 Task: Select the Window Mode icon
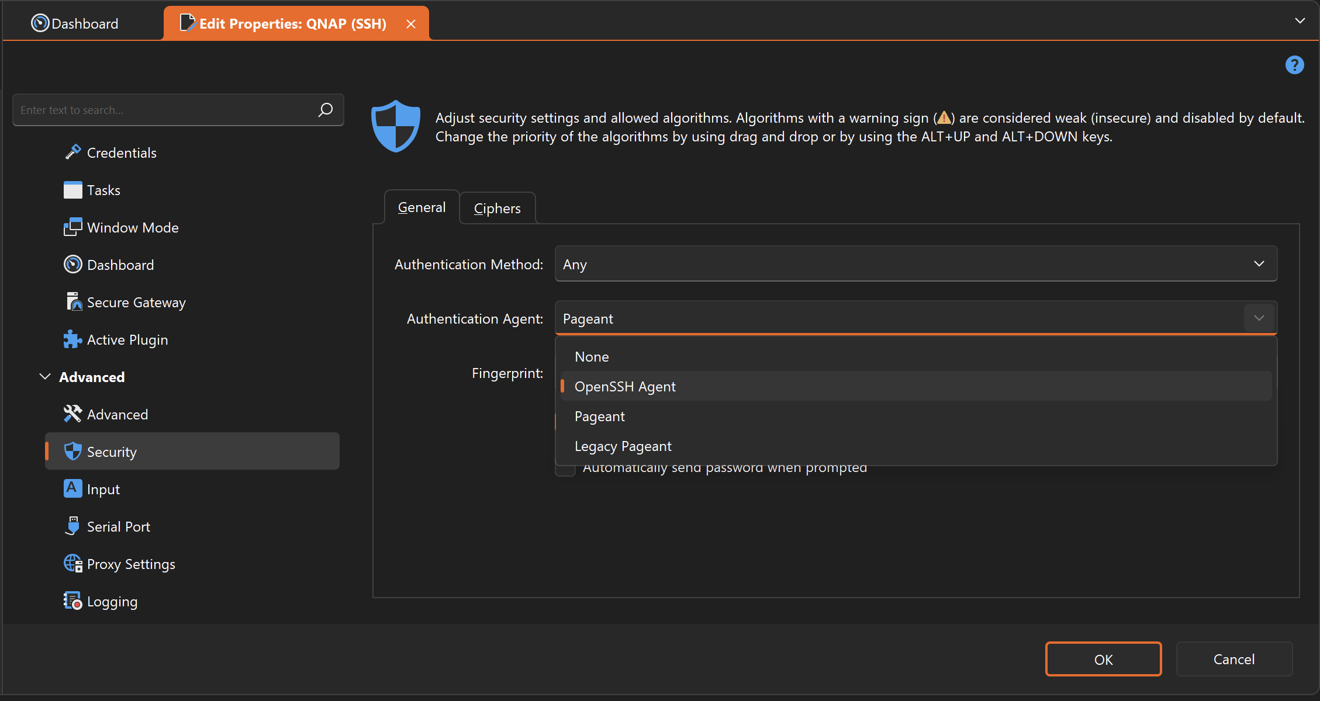(x=72, y=228)
